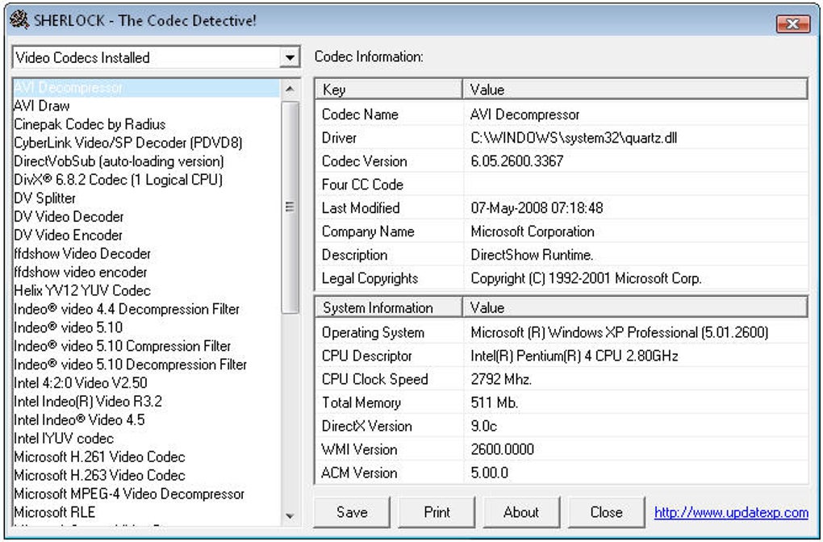
Task: Click the System Information column header
Action: tap(388, 307)
